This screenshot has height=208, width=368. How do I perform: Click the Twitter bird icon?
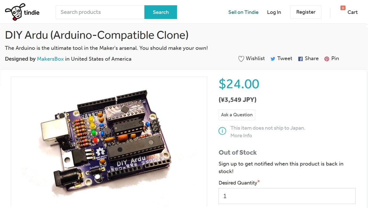273,59
